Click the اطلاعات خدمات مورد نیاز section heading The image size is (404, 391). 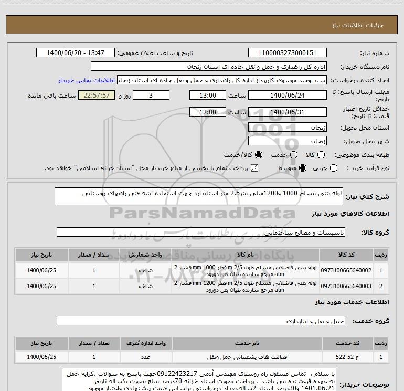coord(352,302)
